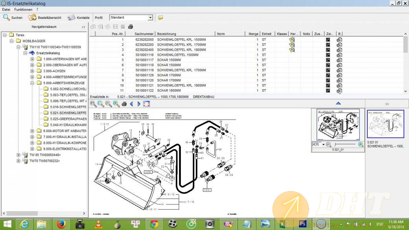Zoom into the diagram with the plus magnifier
The width and height of the screenshot is (409, 230).
tap(116, 104)
